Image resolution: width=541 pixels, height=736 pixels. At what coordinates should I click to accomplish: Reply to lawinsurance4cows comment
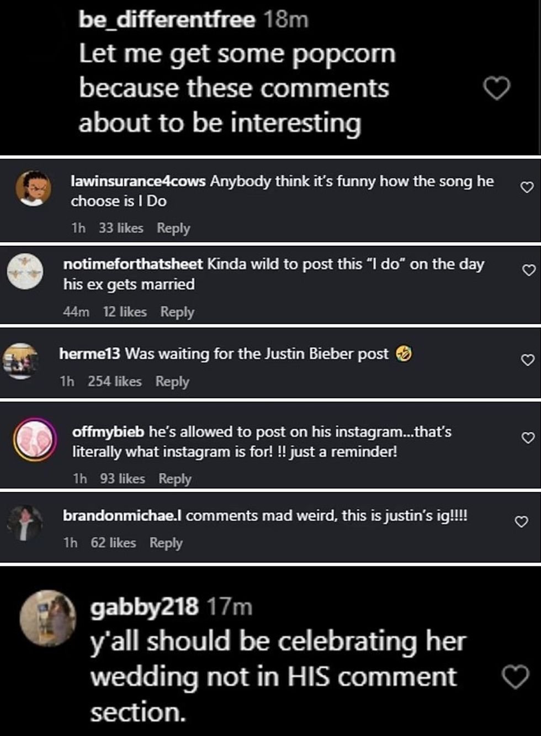pos(173,228)
